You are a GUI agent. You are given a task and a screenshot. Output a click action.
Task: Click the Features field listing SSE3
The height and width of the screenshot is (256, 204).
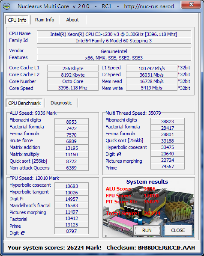tap(114, 58)
